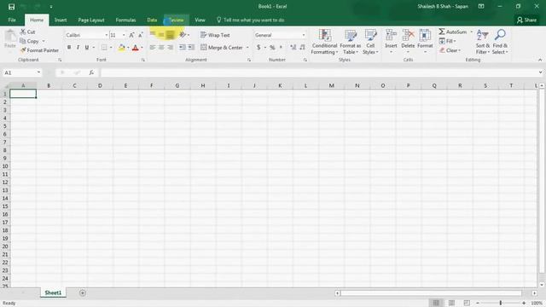Apply the red font color
The image size is (546, 307).
coord(136,48)
